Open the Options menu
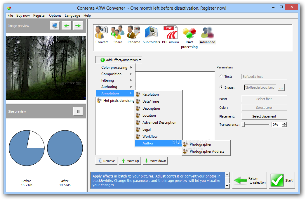This screenshot has height=200, width=306. coord(55,15)
